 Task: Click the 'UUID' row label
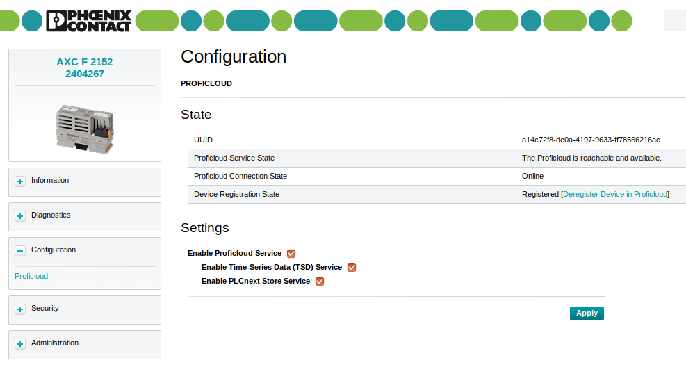tap(203, 140)
